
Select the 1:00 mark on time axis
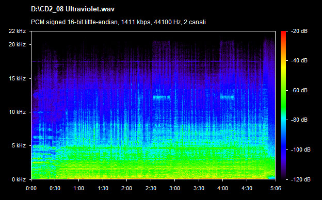pyautogui.click(x=79, y=188)
